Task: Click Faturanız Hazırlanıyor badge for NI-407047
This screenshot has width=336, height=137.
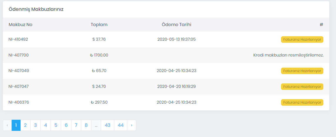Action: tap(302, 87)
